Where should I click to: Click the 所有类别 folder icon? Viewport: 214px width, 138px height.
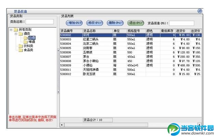click(x=16, y=30)
